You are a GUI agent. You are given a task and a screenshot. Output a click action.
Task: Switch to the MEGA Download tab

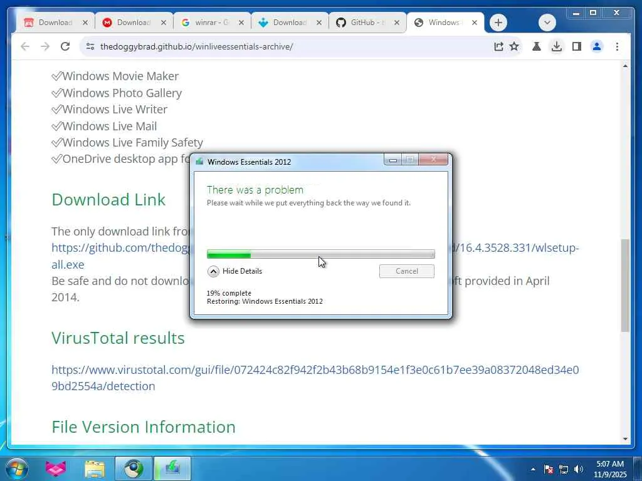pos(134,23)
